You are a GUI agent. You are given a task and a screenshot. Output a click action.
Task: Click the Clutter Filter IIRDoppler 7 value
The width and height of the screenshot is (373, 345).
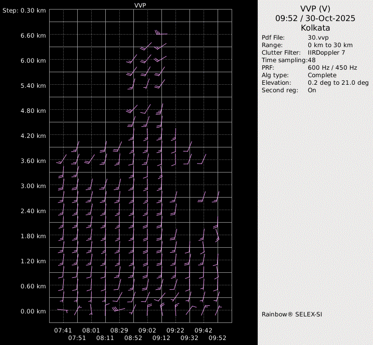point(326,53)
